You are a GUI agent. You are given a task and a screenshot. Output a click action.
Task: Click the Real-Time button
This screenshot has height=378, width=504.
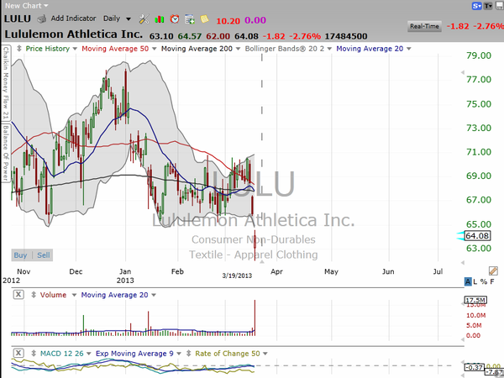tap(424, 27)
